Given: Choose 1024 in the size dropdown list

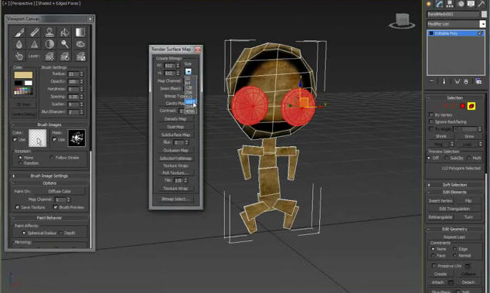Looking at the screenshot, I should pos(191,101).
